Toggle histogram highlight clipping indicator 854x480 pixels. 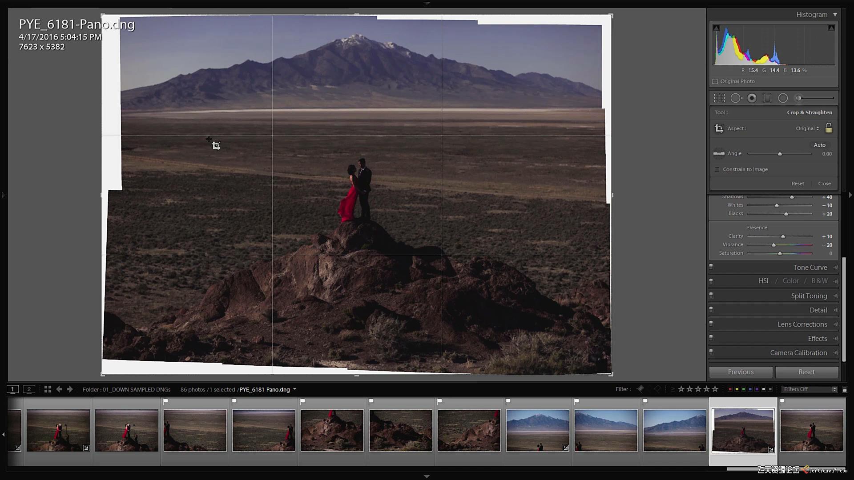[831, 28]
